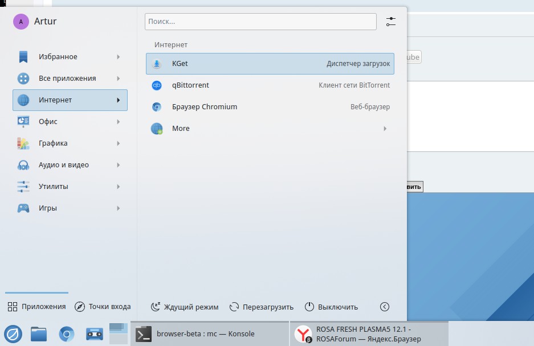The width and height of the screenshot is (534, 346).
Task: Click the More globe-plus icon
Action: [157, 129]
